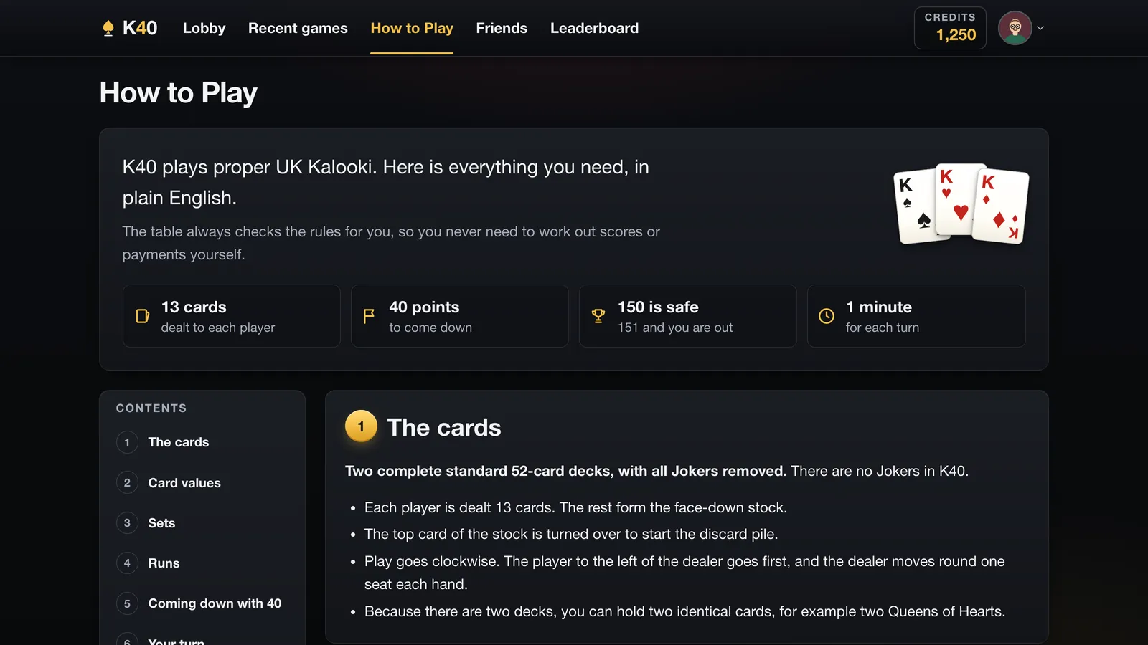Click the yellow number 1 section badge
The image size is (1148, 645).
(x=361, y=426)
